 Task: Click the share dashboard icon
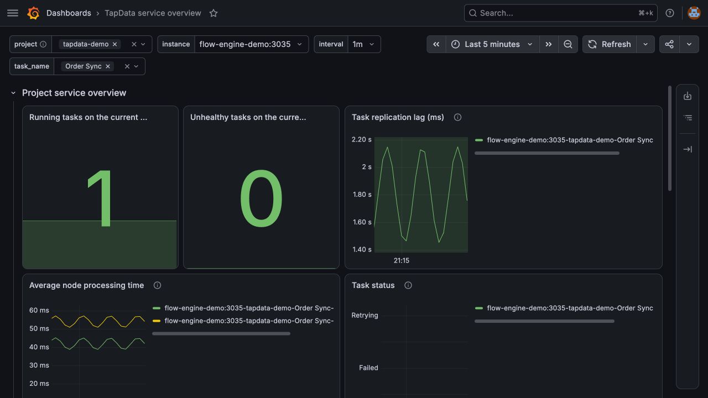(x=669, y=44)
